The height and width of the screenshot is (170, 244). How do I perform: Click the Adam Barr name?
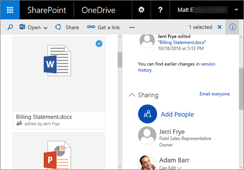pyautogui.click(x=174, y=160)
